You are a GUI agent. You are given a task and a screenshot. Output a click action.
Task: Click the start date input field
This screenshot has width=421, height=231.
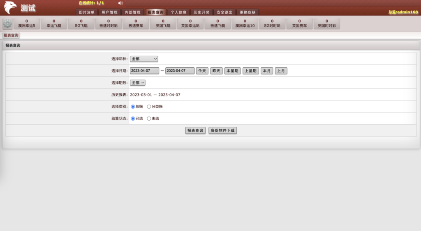(144, 71)
